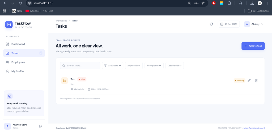Expand the All employees filter
The width and height of the screenshot is (272, 132).
[x=154, y=66]
